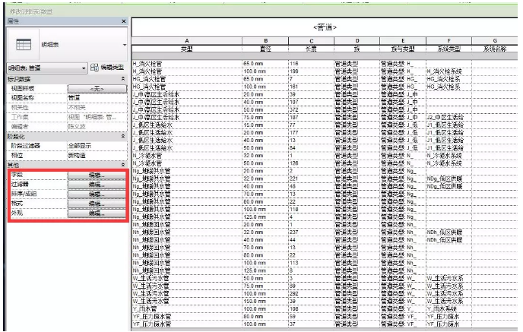Select column header letter F
The image size is (523, 332).
449,41
